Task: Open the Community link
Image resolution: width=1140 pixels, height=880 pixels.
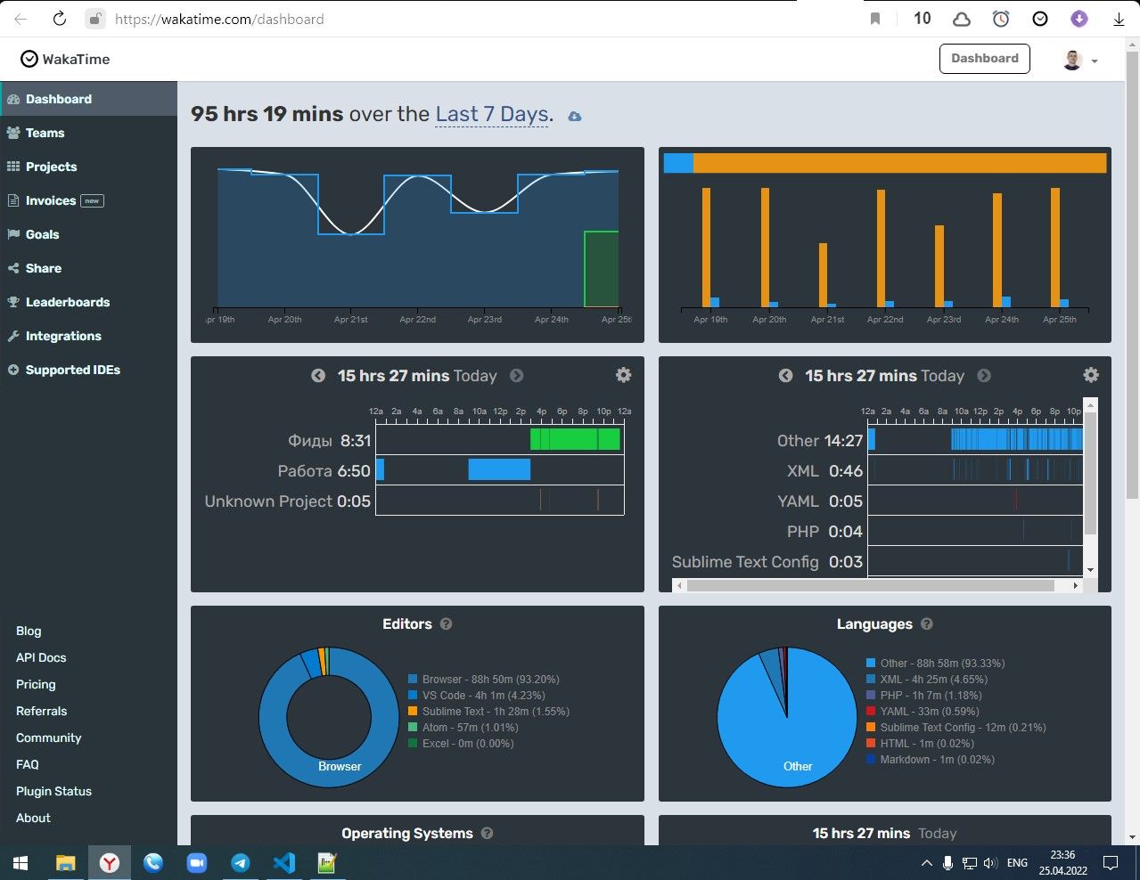Action: (48, 737)
